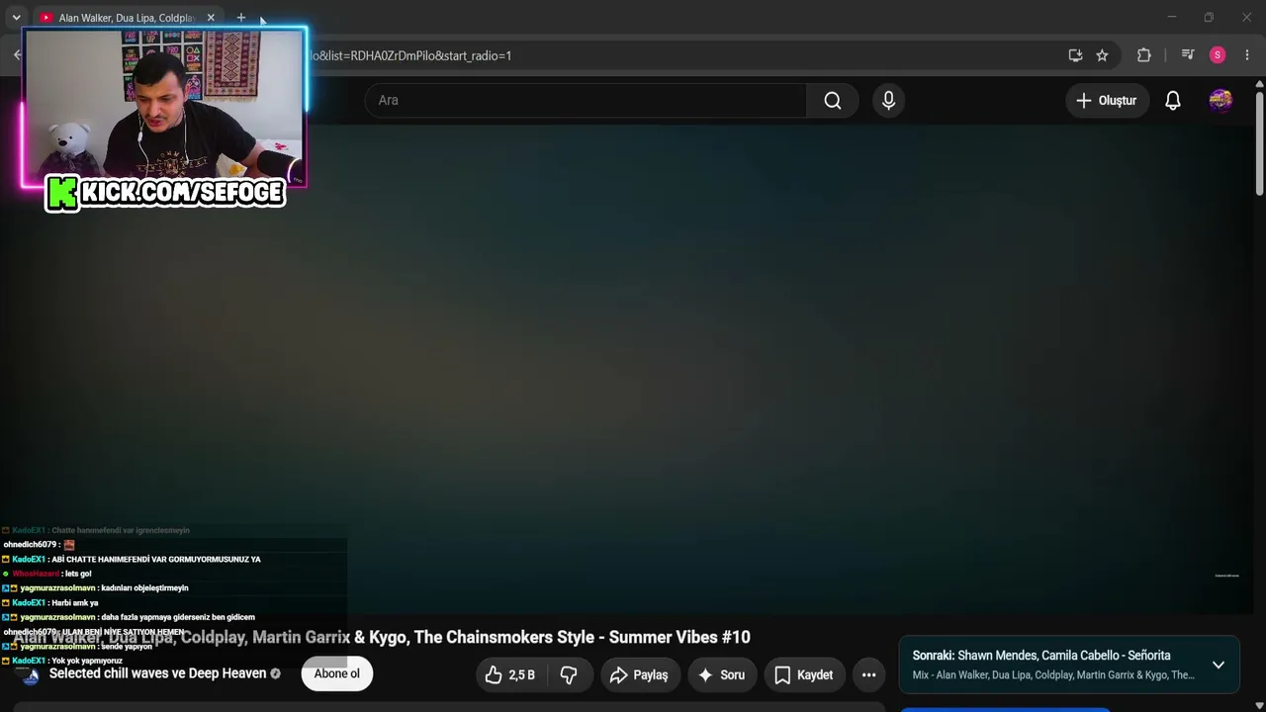Open Chrome three-dot menu

pyautogui.click(x=1246, y=55)
